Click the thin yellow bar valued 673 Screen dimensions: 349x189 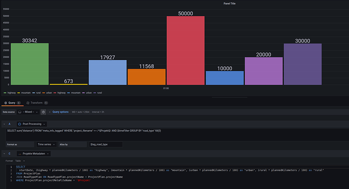pyautogui.click(x=69, y=84)
